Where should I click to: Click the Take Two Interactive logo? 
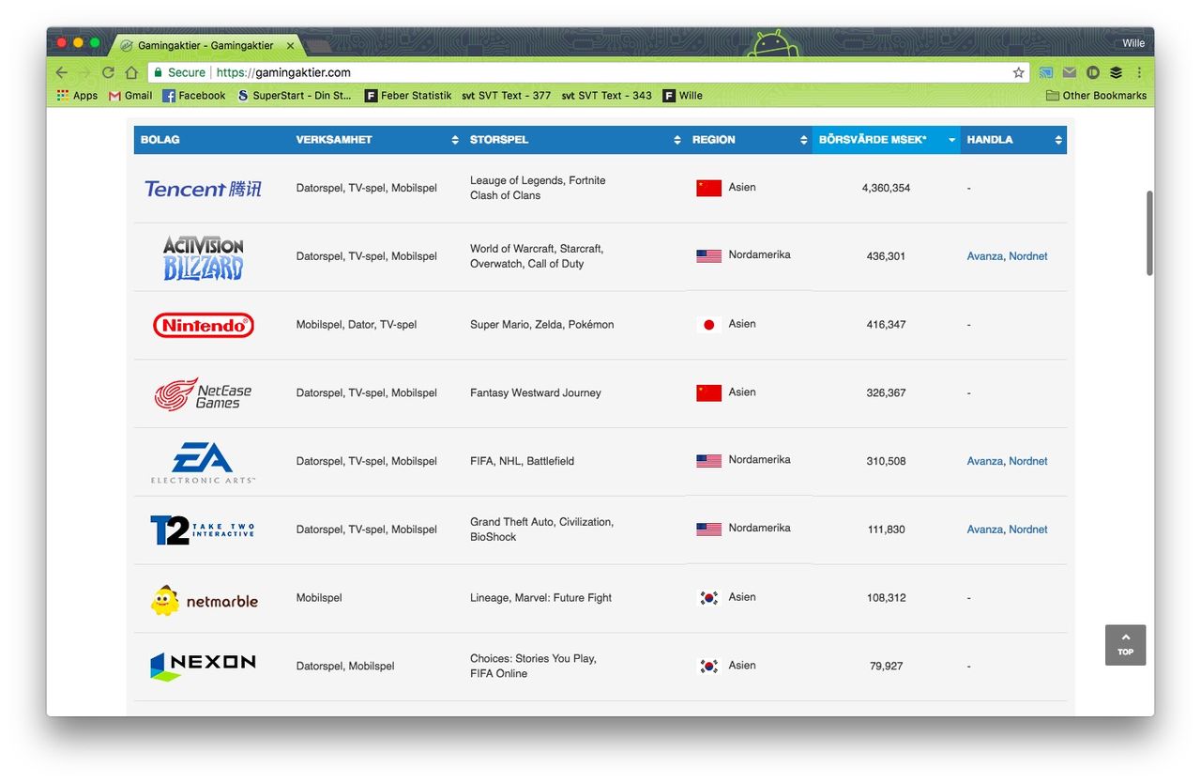[203, 530]
